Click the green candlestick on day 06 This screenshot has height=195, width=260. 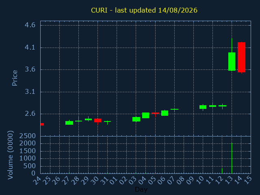click(x=165, y=113)
